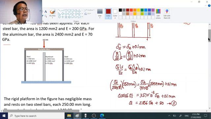Open the line Size dropdown
Screen dimensions: 211x119
click(100, 14)
